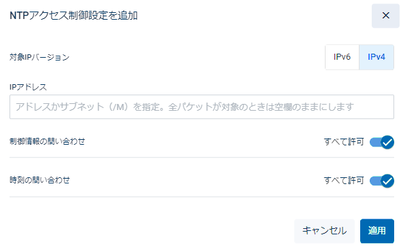Disable the 時刻の問い合わせ toggle

tap(382, 181)
